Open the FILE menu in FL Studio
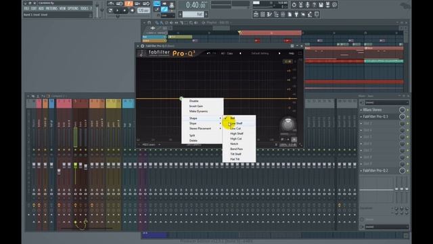433x244 pixels. click(26, 9)
